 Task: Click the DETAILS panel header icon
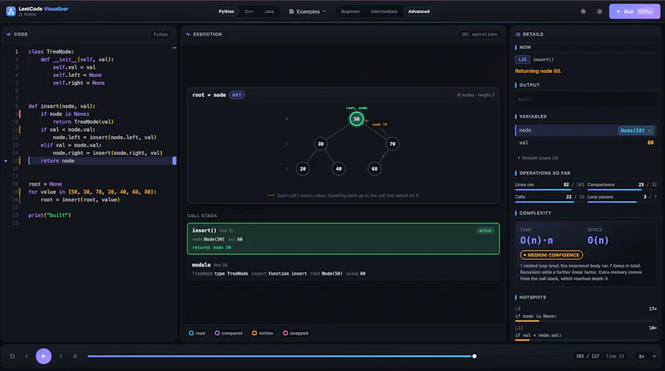[517, 34]
